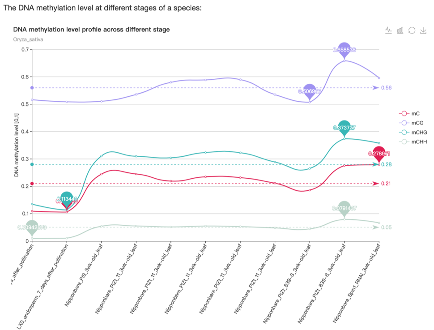The image size is (434, 330).
Task: Click the 0.278971 mC maximum pin
Action: (379, 154)
